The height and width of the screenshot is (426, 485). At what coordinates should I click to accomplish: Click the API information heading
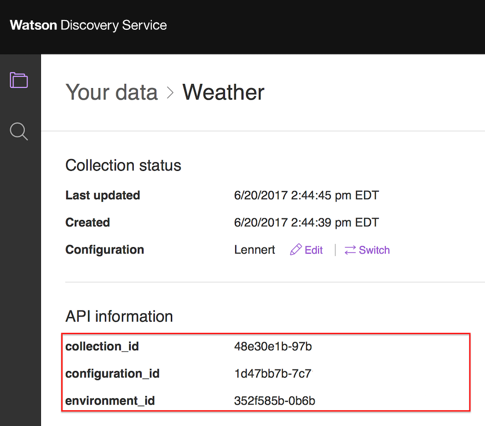[119, 316]
